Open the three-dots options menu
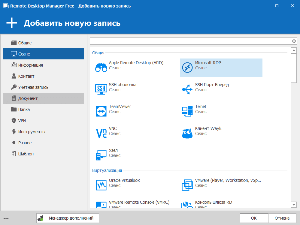The width and height of the screenshot is (300, 225). [x=6, y=218]
